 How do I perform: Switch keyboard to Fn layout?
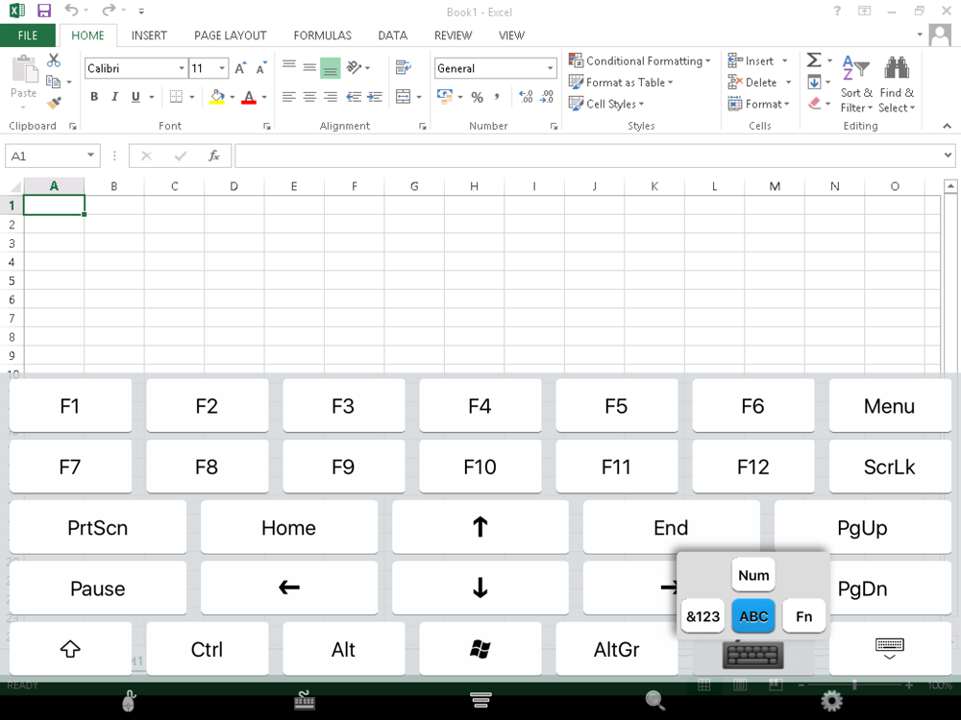tap(804, 616)
